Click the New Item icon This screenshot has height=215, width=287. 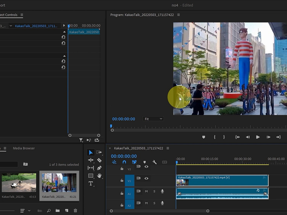click(67, 211)
